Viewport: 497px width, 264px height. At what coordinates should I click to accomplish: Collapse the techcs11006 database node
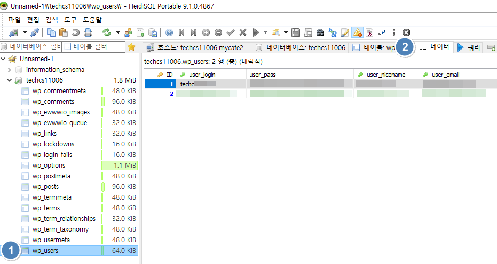(x=9, y=80)
